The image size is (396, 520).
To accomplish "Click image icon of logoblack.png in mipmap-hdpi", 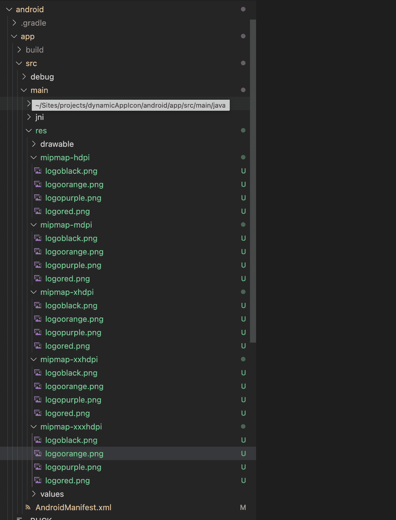I will point(38,171).
